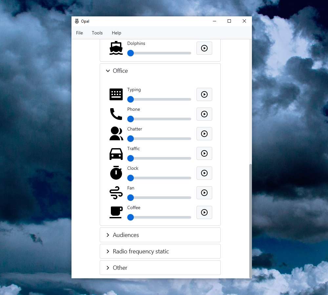Play the Chatter sound
Screen dimensions: 328x295
click(x=204, y=134)
